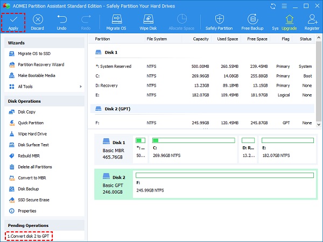
Task: Open the Register option
Action: point(312,23)
